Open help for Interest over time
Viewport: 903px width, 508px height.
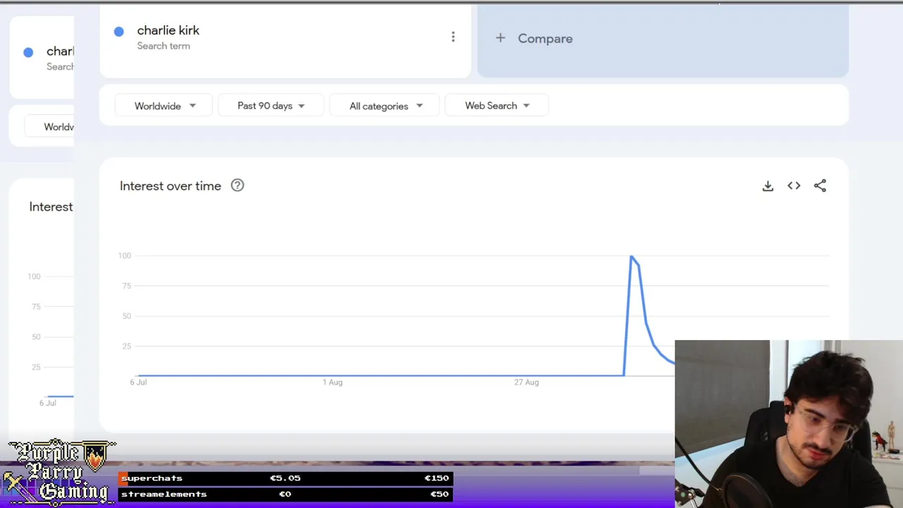pos(237,186)
